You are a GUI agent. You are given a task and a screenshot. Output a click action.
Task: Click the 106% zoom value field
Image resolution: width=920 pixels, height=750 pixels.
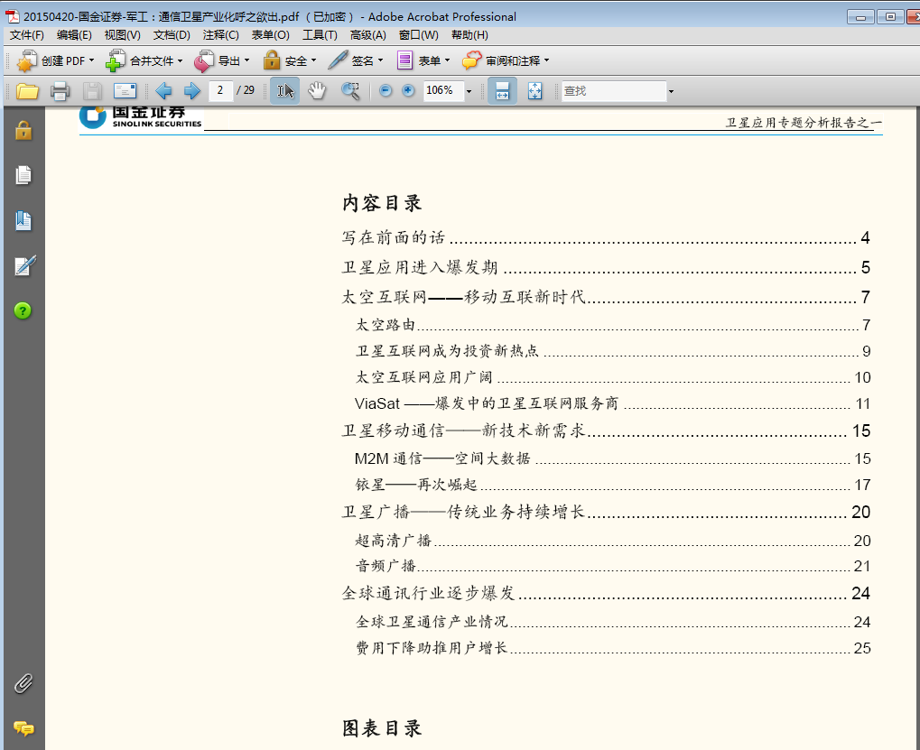coord(443,90)
